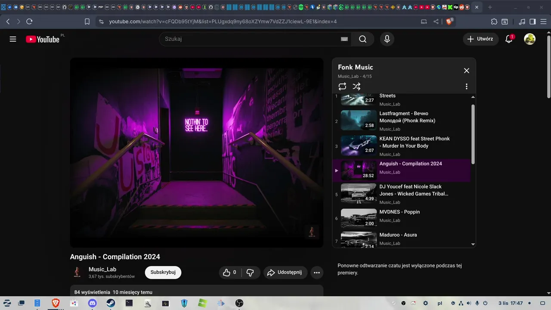This screenshot has width=551, height=310.
Task: Open the browser extensions puzzle icon
Action: pos(494,22)
